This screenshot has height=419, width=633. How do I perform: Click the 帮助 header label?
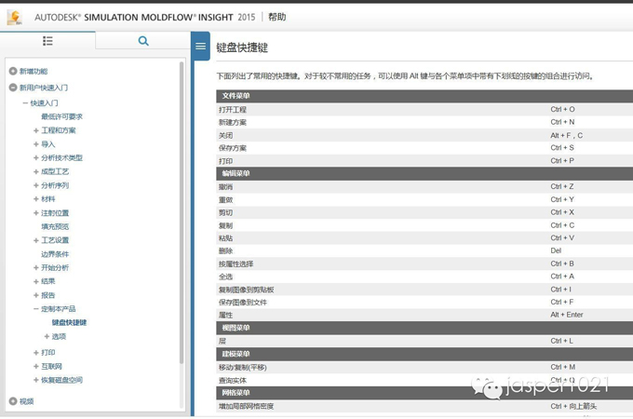276,17
